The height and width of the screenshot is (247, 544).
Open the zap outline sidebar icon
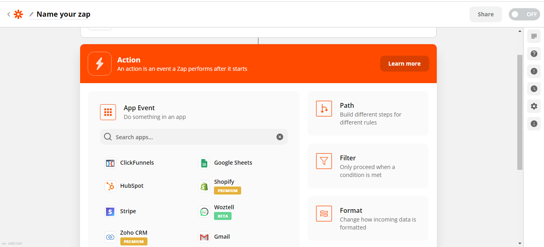click(534, 36)
